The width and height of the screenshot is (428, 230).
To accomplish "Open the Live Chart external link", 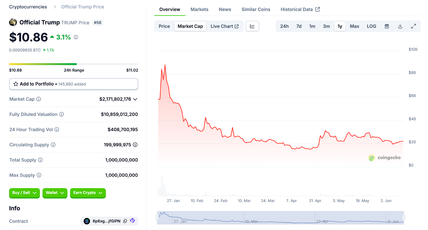I will (x=225, y=26).
